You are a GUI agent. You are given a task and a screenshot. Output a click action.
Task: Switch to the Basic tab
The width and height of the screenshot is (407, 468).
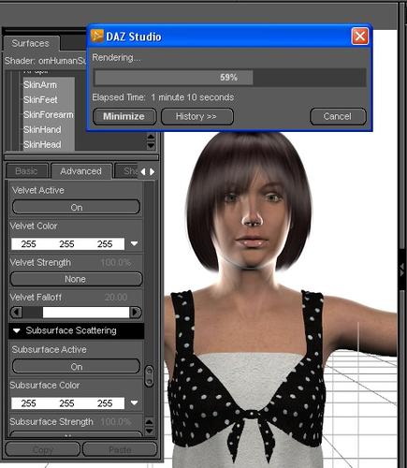coord(26,171)
